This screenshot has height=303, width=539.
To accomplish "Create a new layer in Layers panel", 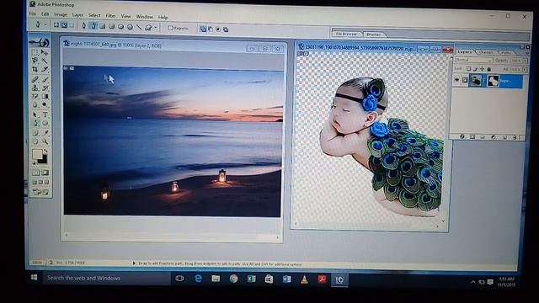I will point(505,137).
